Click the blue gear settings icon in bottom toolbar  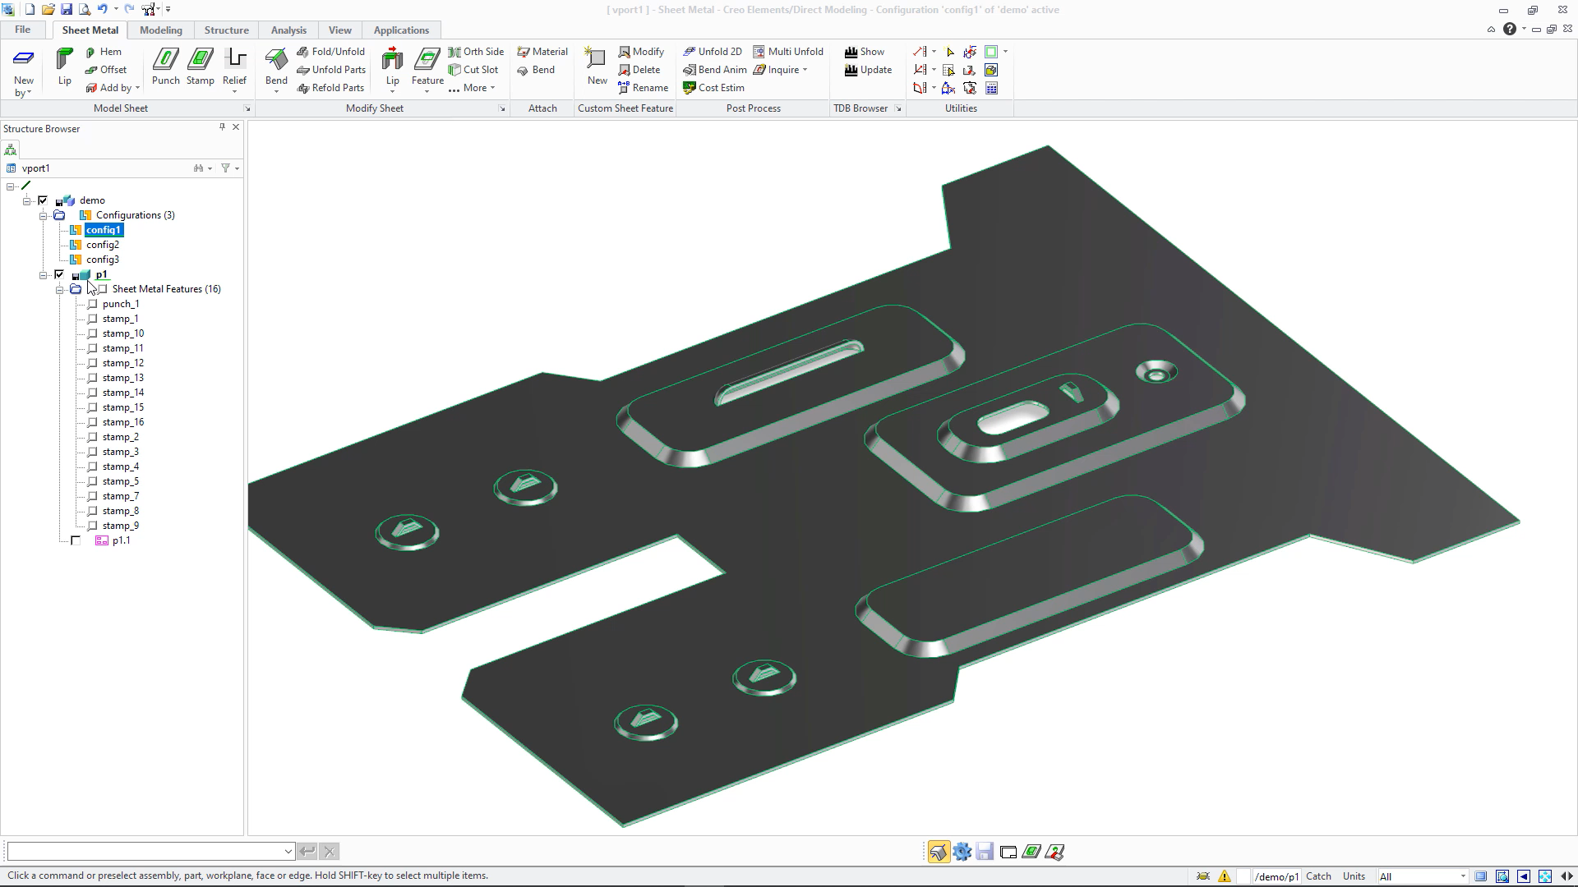[x=962, y=852]
